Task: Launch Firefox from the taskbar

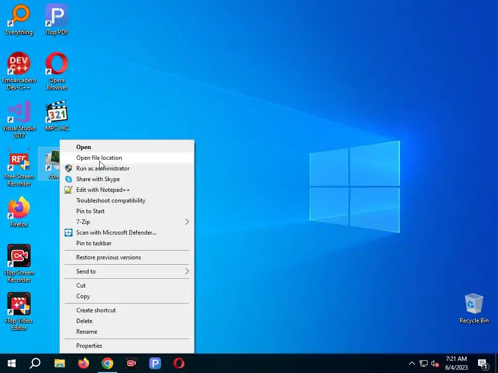Action: pyautogui.click(x=84, y=363)
